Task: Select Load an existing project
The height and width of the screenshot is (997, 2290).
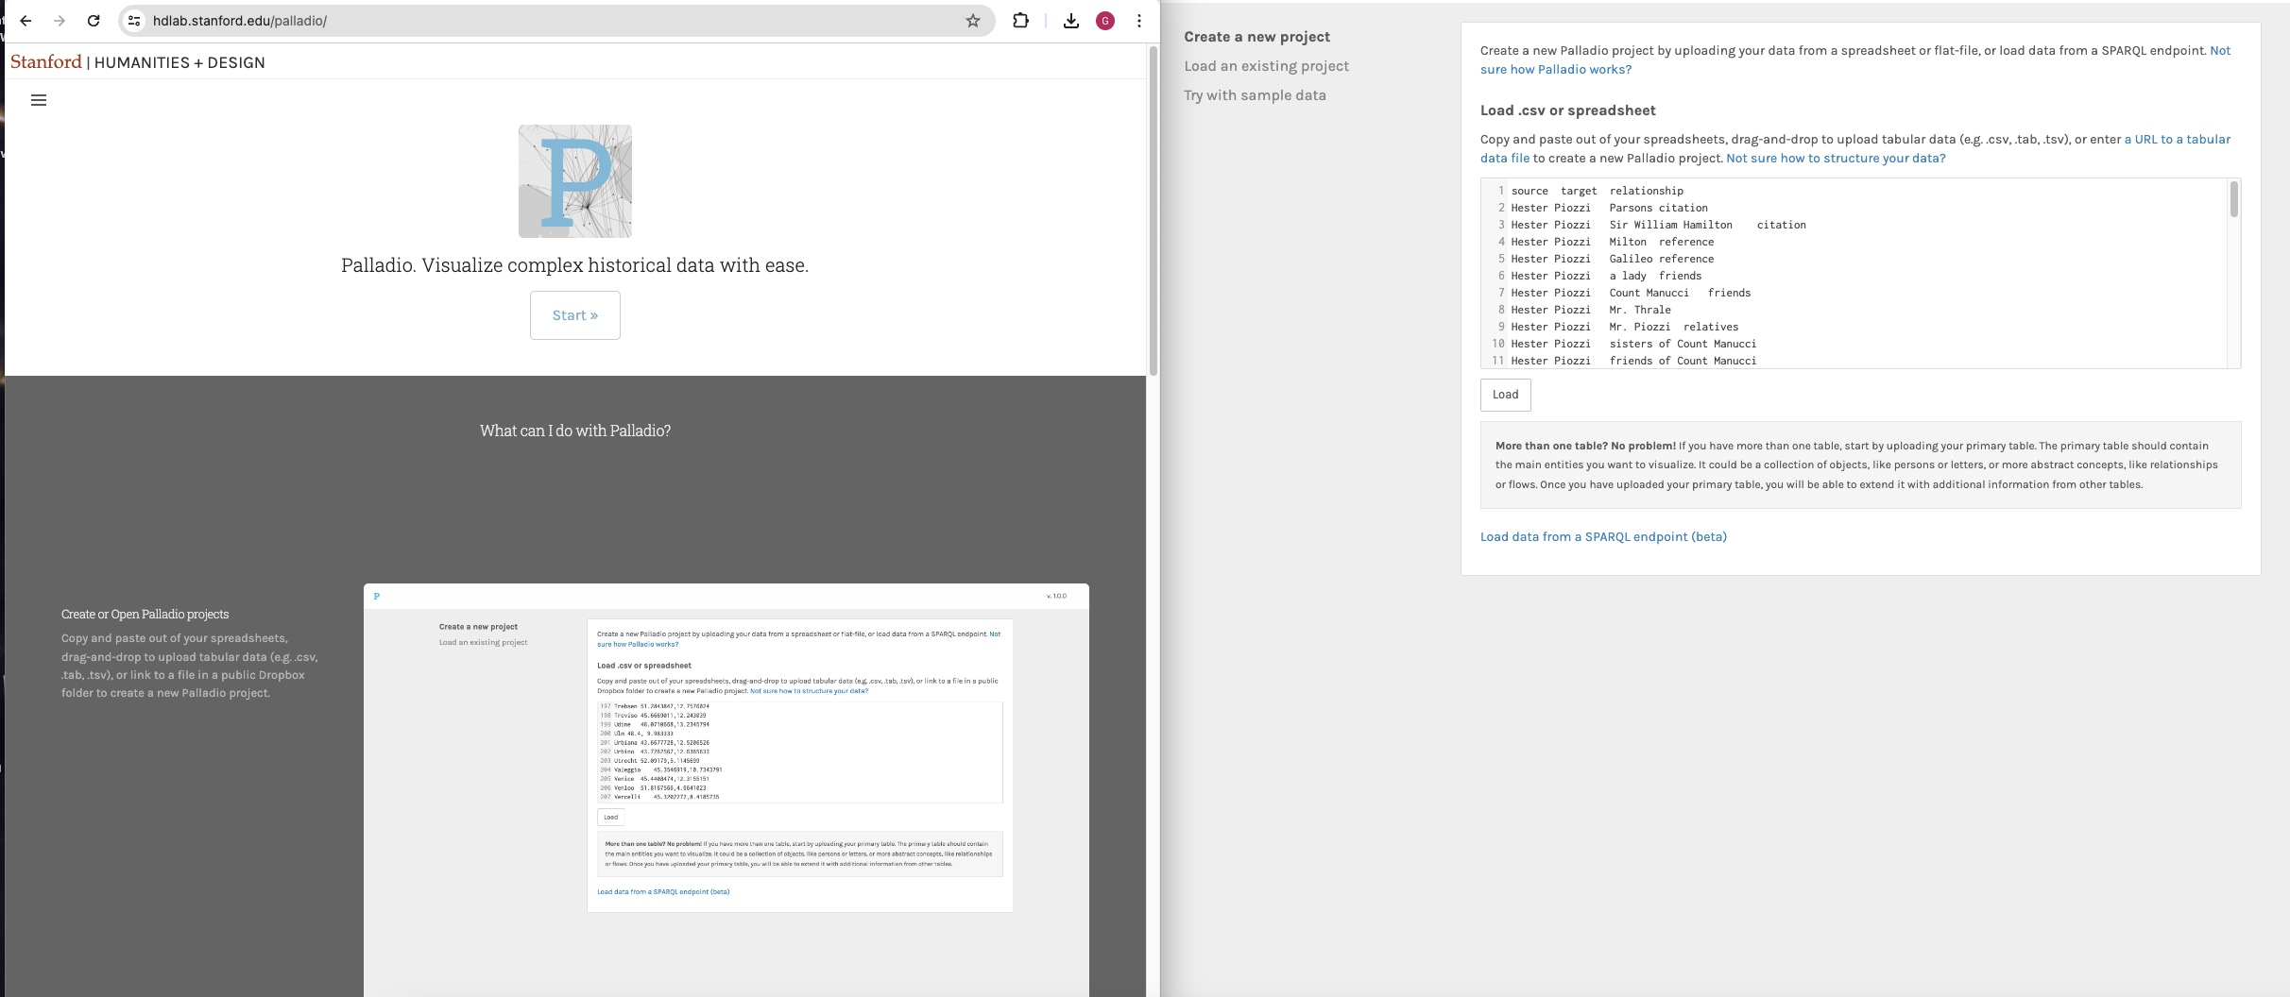Action: (1267, 66)
